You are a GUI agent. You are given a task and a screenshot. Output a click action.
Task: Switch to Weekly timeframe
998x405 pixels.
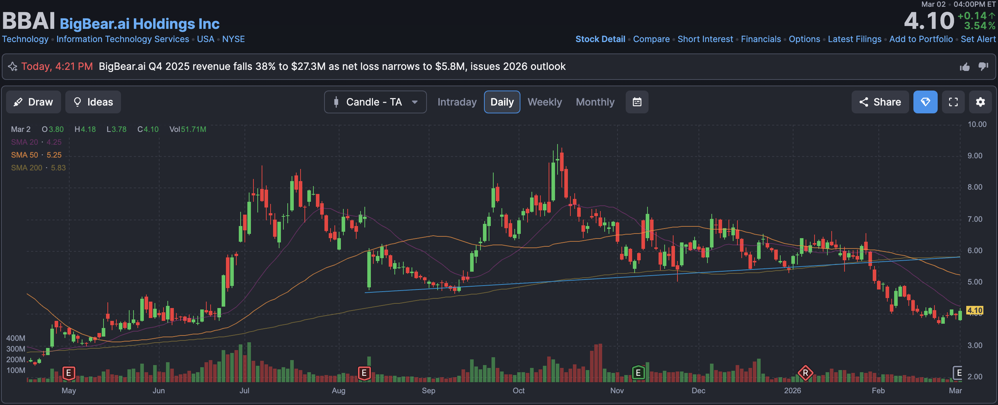pyautogui.click(x=544, y=102)
